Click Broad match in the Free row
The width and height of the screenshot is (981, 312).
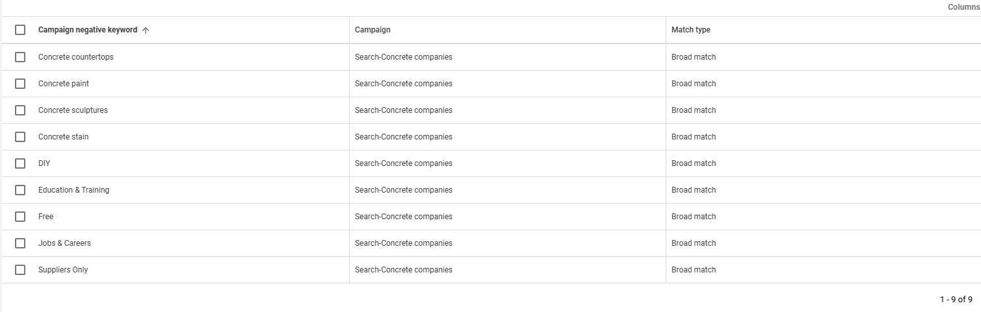coord(694,217)
